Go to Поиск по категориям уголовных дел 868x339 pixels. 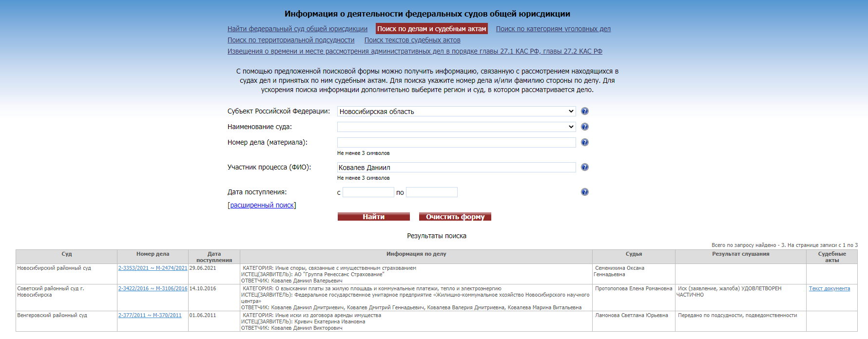coord(553,29)
